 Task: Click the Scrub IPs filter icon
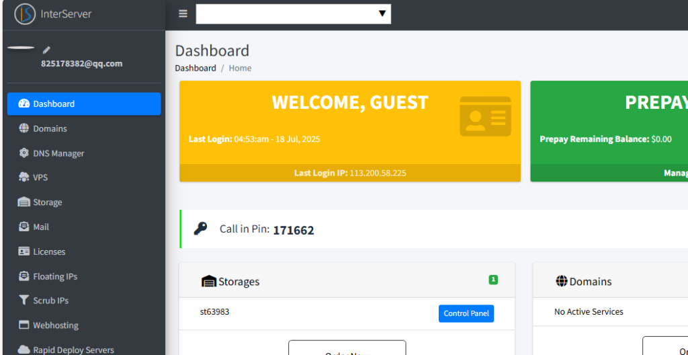pyautogui.click(x=24, y=301)
